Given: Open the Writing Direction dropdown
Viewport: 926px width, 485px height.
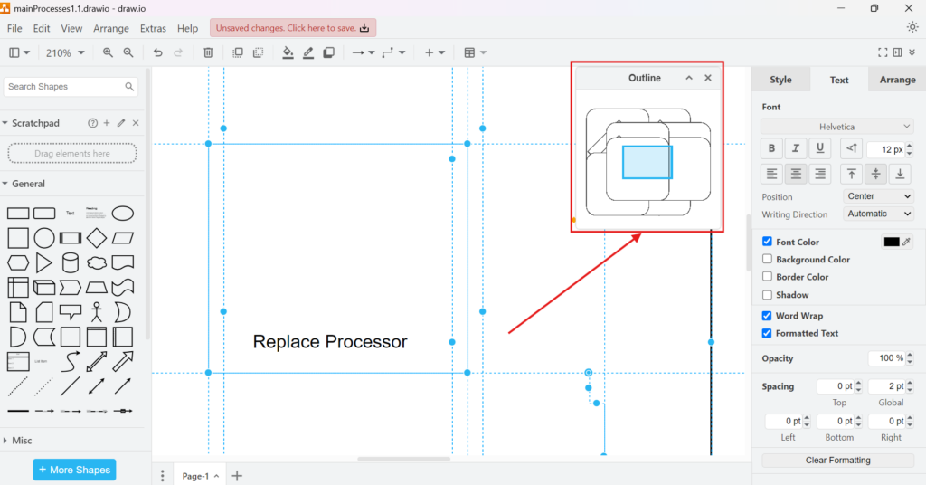Looking at the screenshot, I should tap(878, 214).
